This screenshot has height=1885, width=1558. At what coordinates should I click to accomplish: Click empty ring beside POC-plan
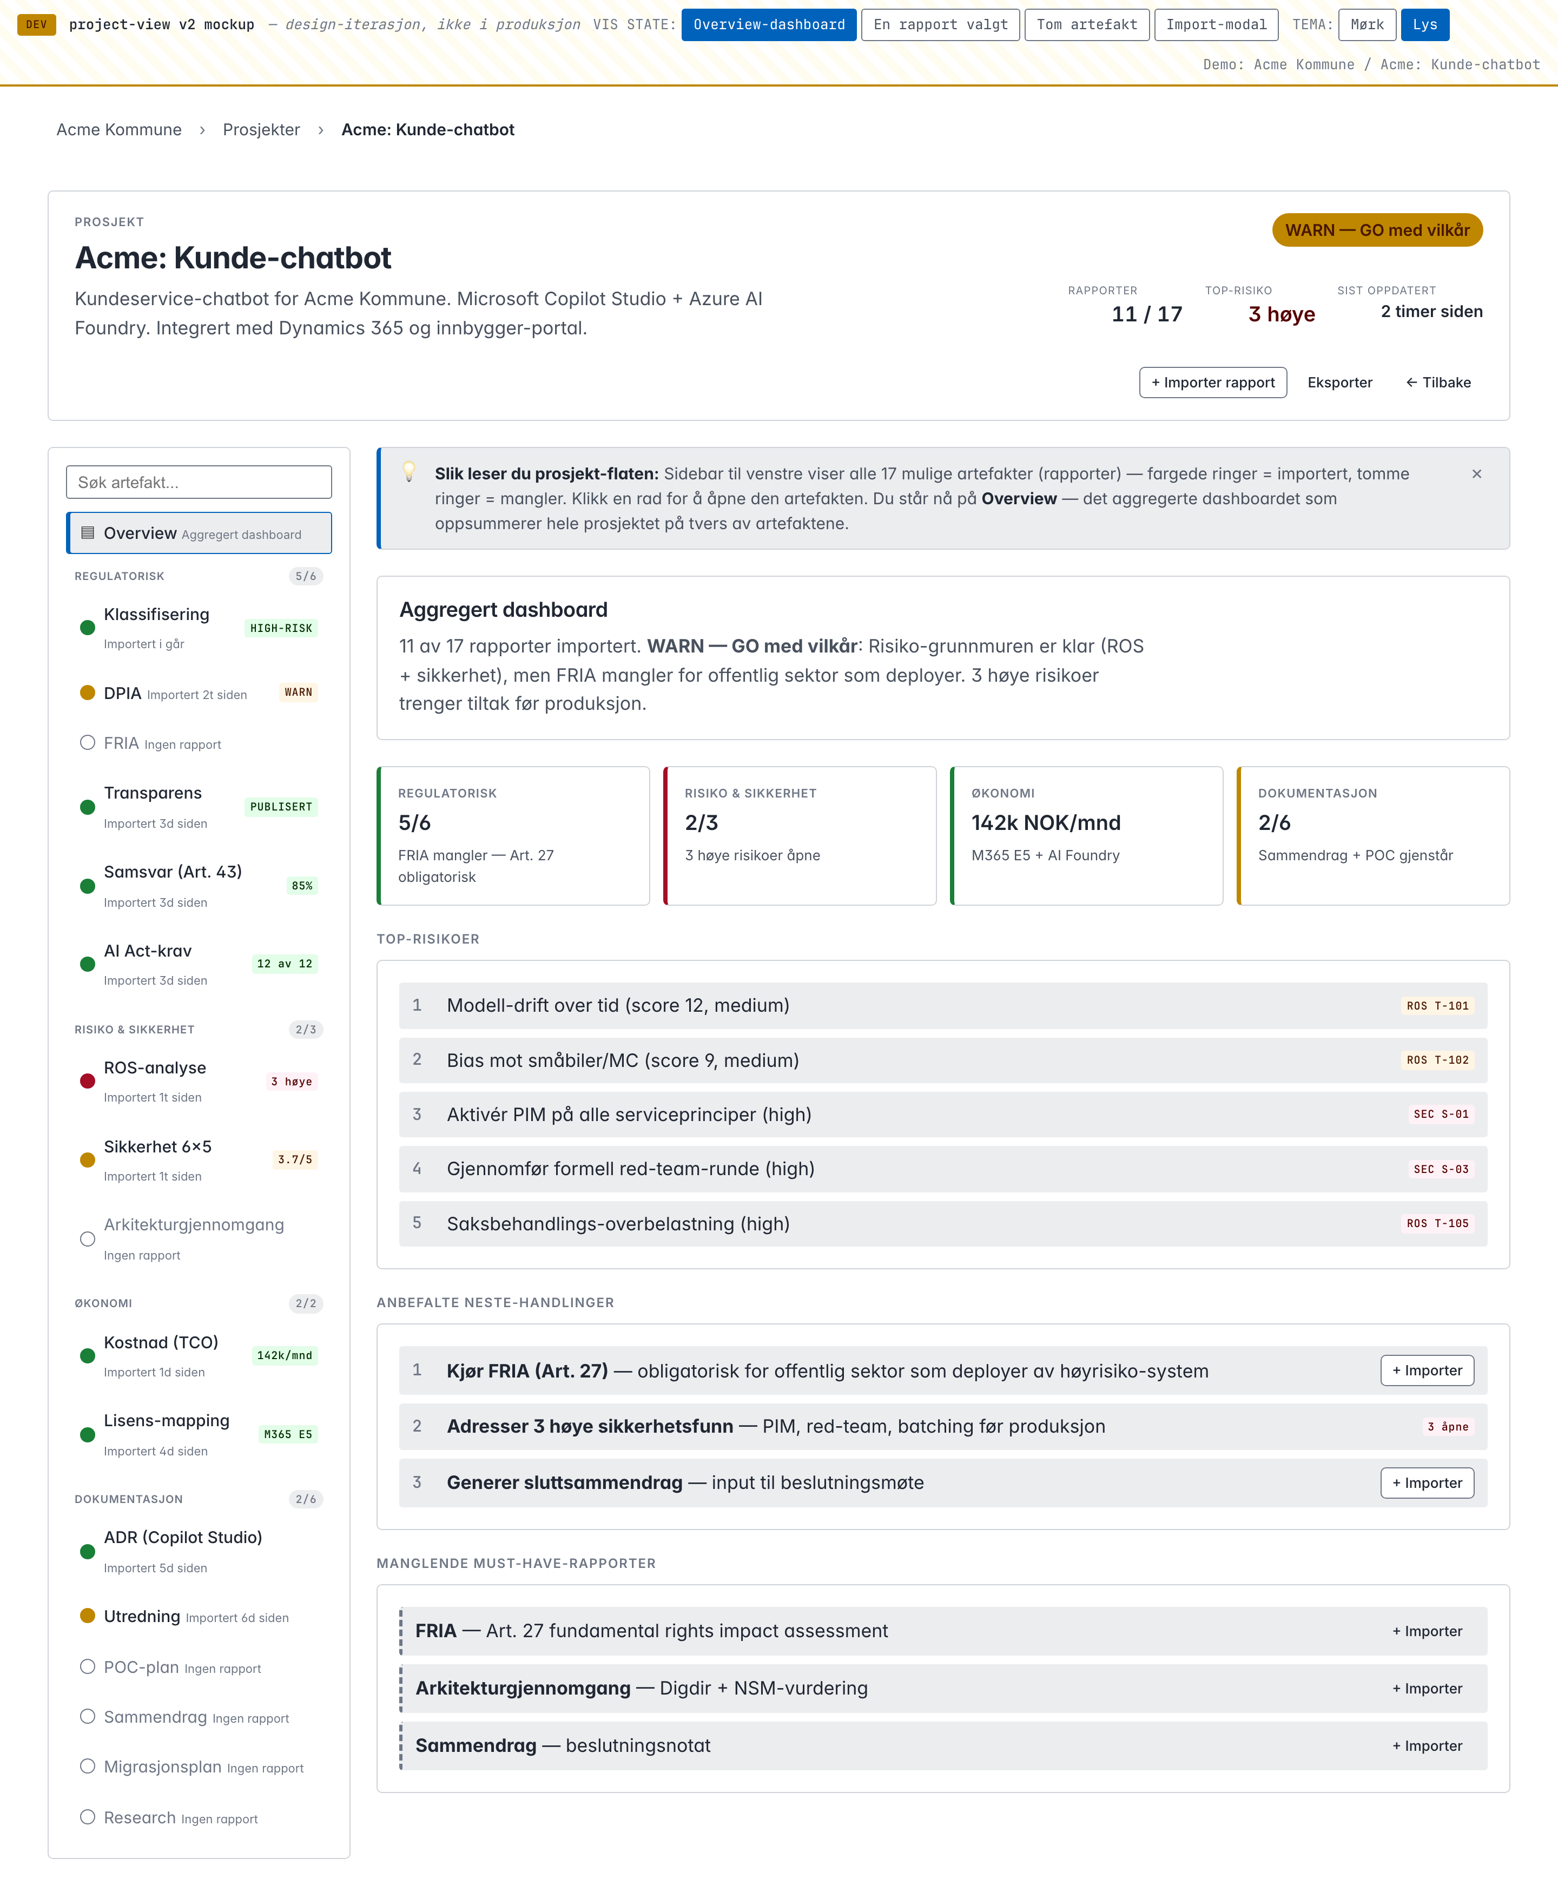[x=87, y=1667]
